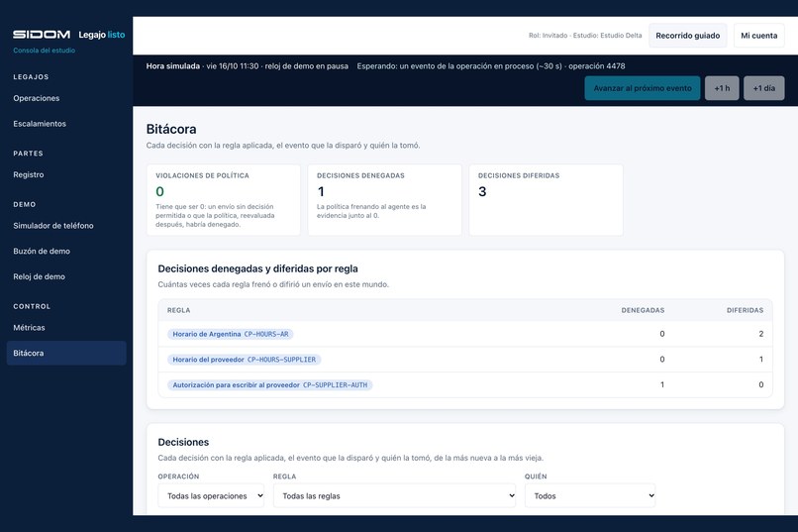Select Bitácora in the sidebar
The image size is (798, 532).
[x=66, y=353]
